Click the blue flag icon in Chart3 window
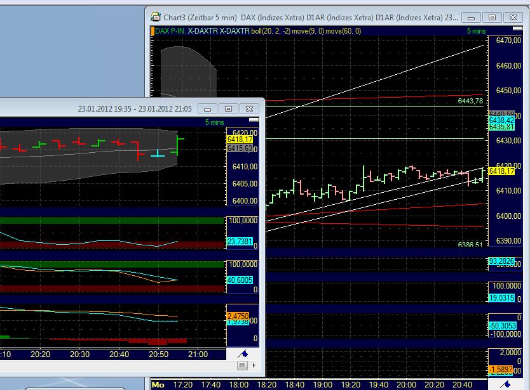Image resolution: width=530 pixels, height=390 pixels. [x=506, y=384]
